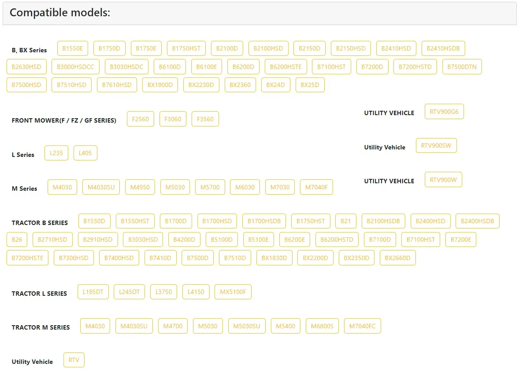Image resolution: width=519 pixels, height=381 pixels.
Task: Click the BX2360 model tag
Action: 240,85
